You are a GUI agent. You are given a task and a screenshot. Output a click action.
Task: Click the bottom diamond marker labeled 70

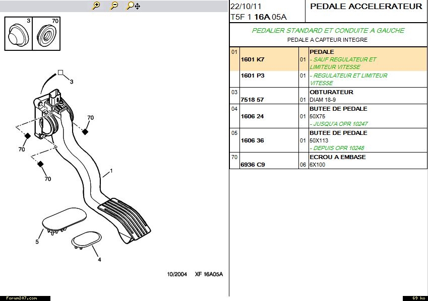point(40,164)
